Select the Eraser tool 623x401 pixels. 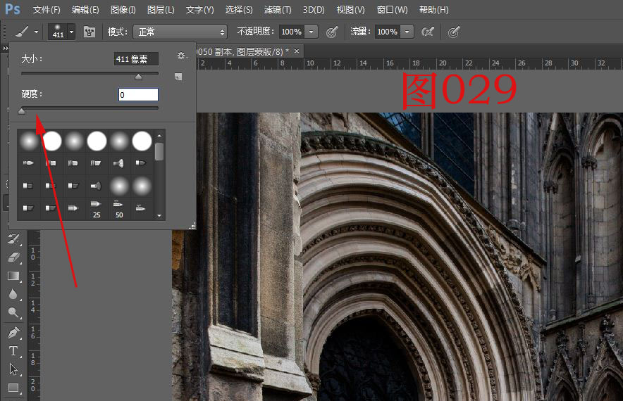coord(13,257)
